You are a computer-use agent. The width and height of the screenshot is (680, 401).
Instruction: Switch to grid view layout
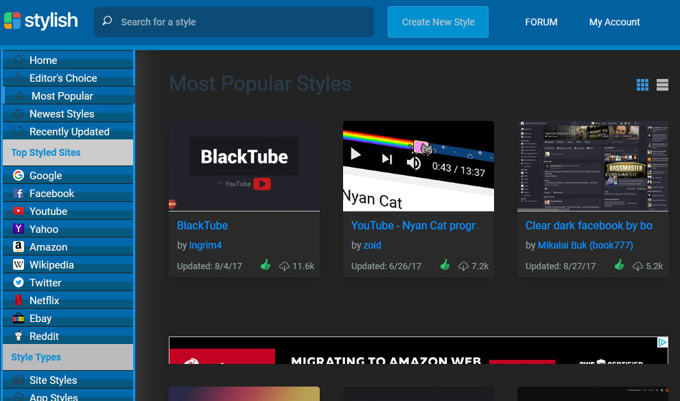(x=642, y=84)
